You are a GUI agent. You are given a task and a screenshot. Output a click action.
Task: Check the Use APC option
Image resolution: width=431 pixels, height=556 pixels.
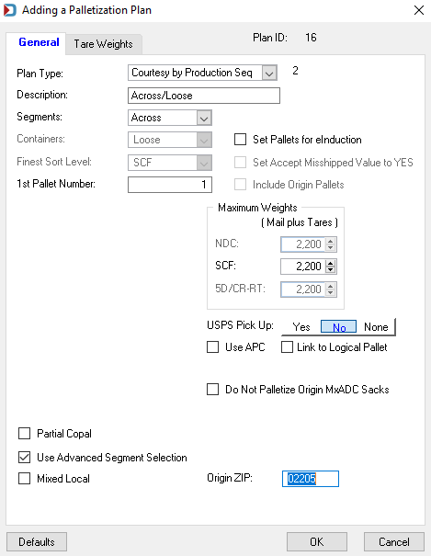(x=212, y=347)
